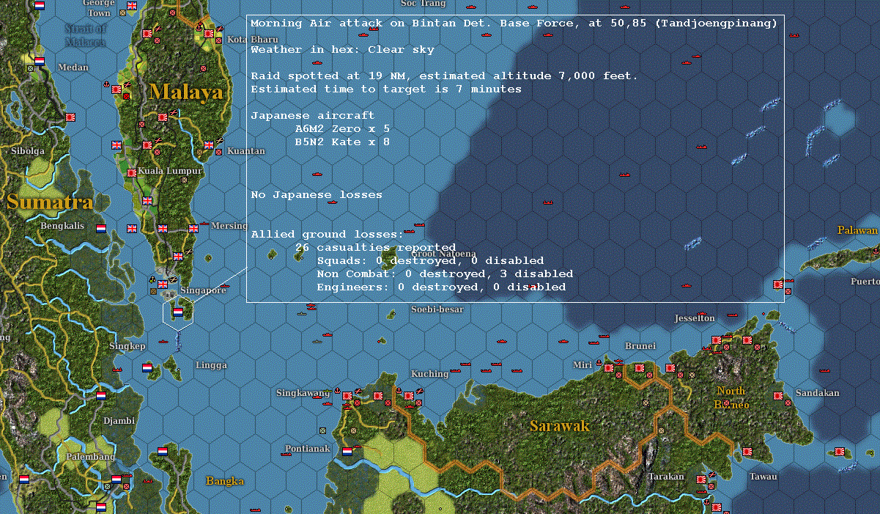Click the 'Weather in hex: Clear sky' line

tap(342, 50)
